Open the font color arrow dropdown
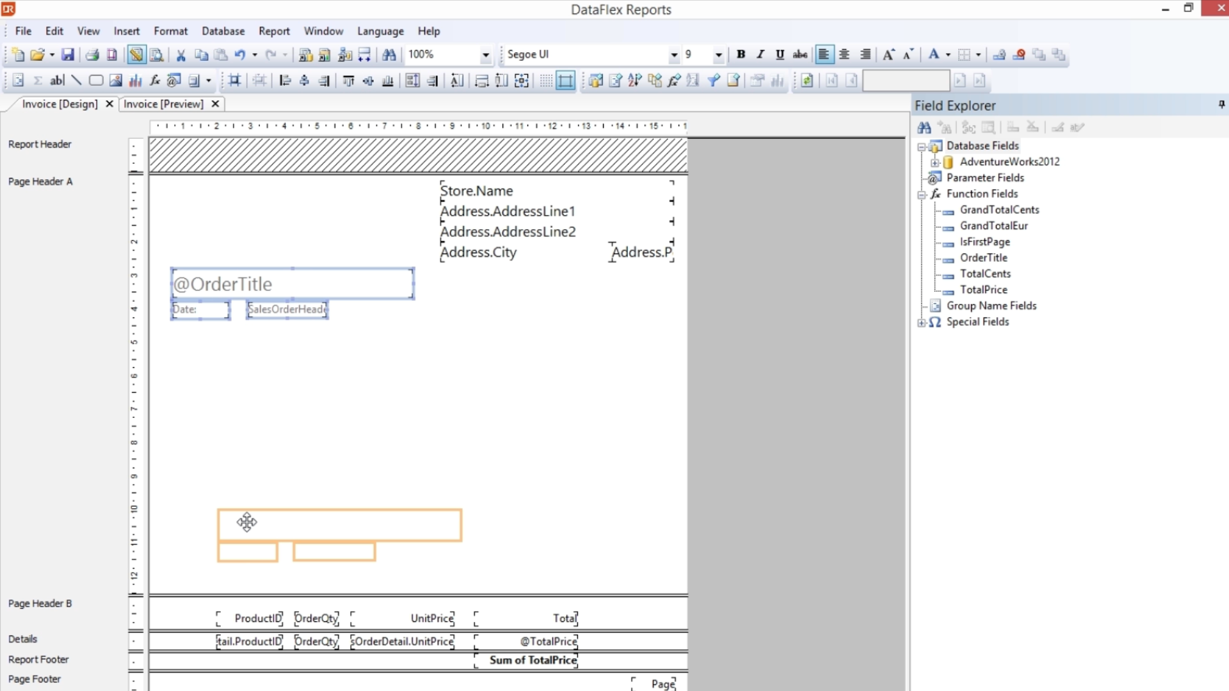The height and width of the screenshot is (691, 1229). (x=948, y=55)
